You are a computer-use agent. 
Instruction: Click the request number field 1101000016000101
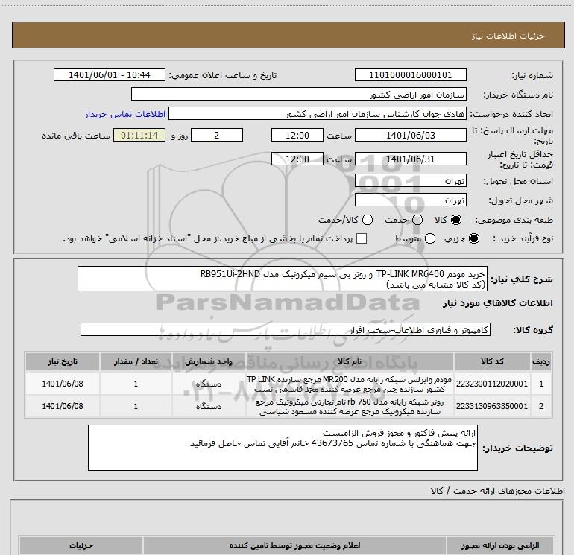[x=410, y=74]
